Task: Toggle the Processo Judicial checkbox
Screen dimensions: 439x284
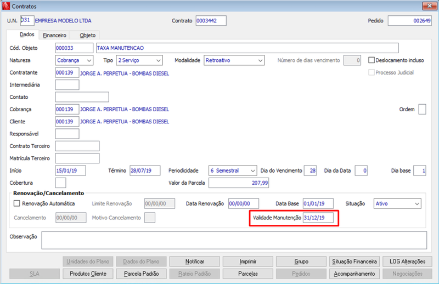Action: click(372, 72)
